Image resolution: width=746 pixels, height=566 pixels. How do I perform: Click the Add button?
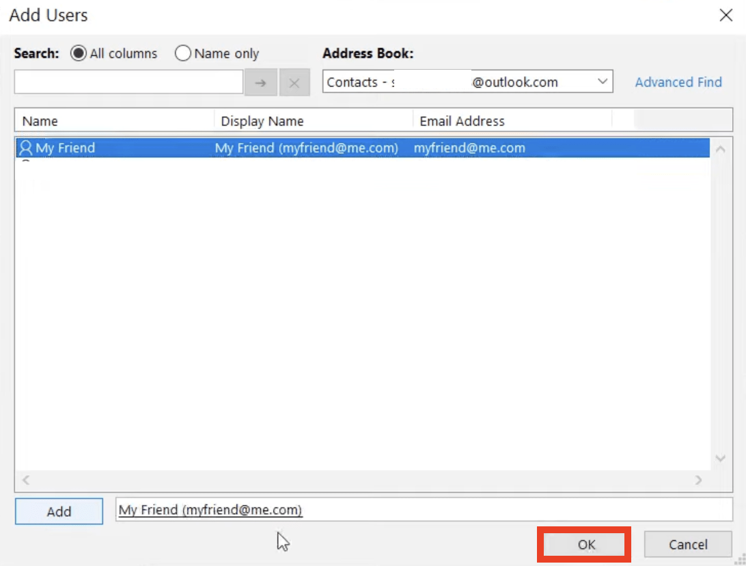pyautogui.click(x=59, y=511)
